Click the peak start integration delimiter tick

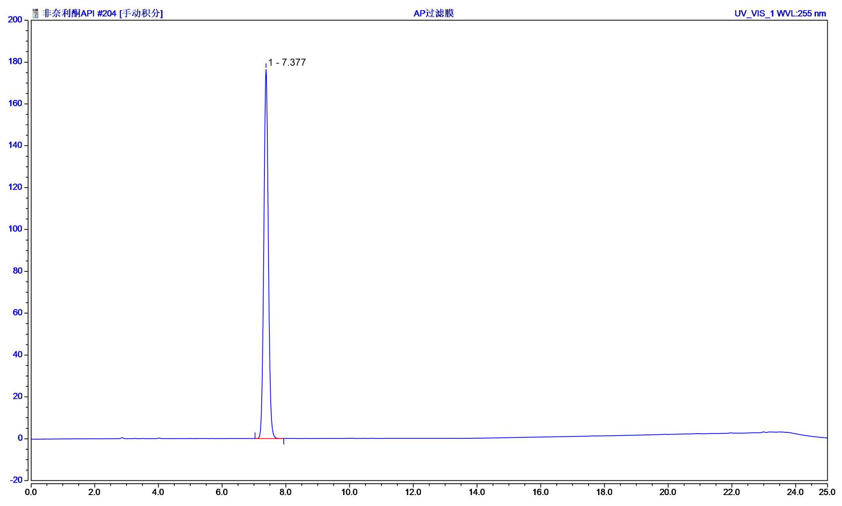pyautogui.click(x=255, y=435)
